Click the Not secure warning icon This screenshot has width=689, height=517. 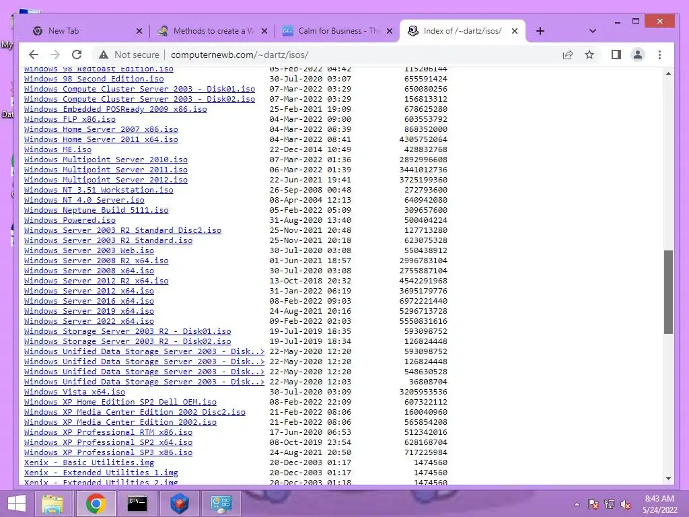(x=104, y=55)
